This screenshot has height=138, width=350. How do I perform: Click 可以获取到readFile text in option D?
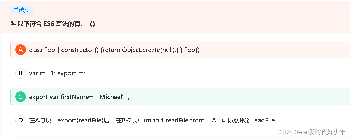coord(248,121)
